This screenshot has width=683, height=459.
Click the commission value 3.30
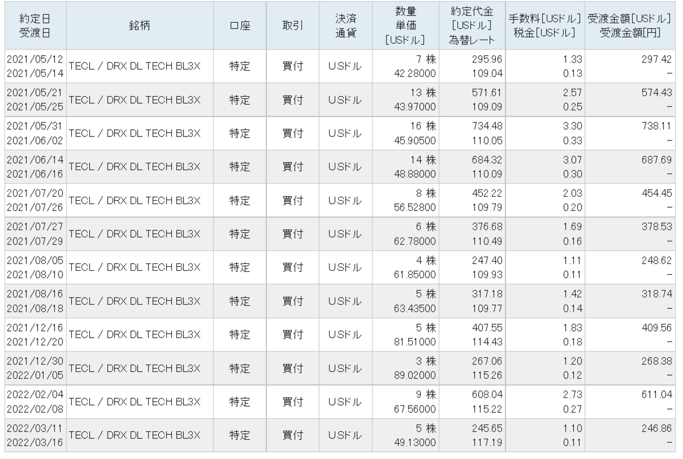pos(572,127)
